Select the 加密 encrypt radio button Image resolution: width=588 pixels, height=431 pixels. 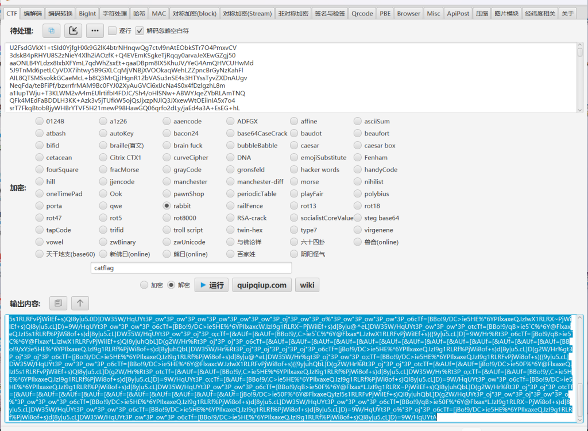[x=144, y=285]
